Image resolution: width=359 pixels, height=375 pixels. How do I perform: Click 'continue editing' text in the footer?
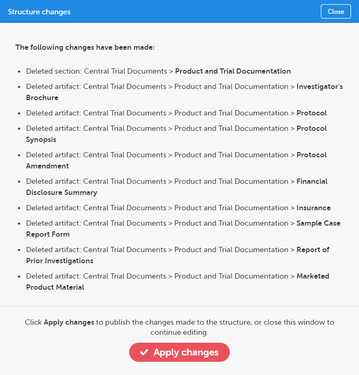point(179,333)
